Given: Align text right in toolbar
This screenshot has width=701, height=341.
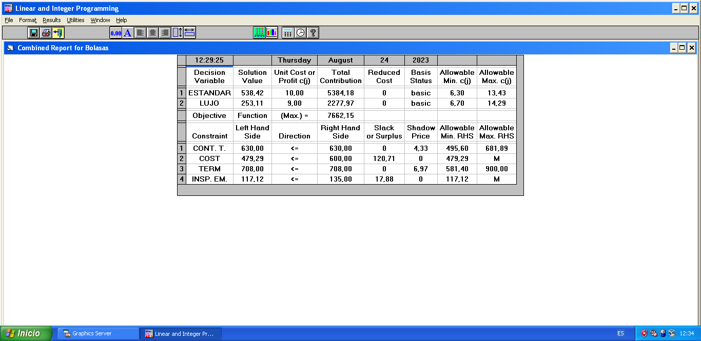Looking at the screenshot, I should click(165, 33).
